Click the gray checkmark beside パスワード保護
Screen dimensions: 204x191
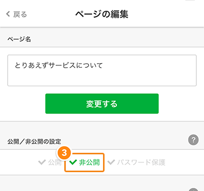[111, 162]
